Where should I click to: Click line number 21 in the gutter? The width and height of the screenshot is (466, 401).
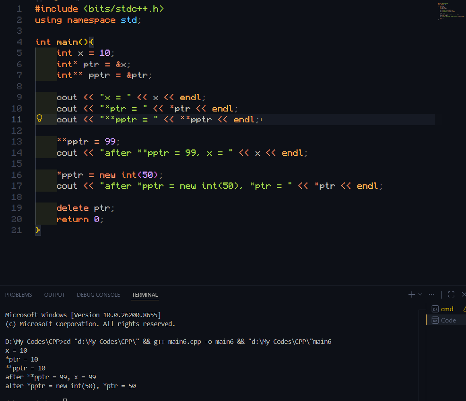(x=16, y=230)
